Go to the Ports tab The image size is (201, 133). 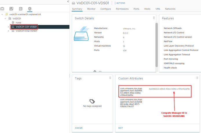point(136,9)
